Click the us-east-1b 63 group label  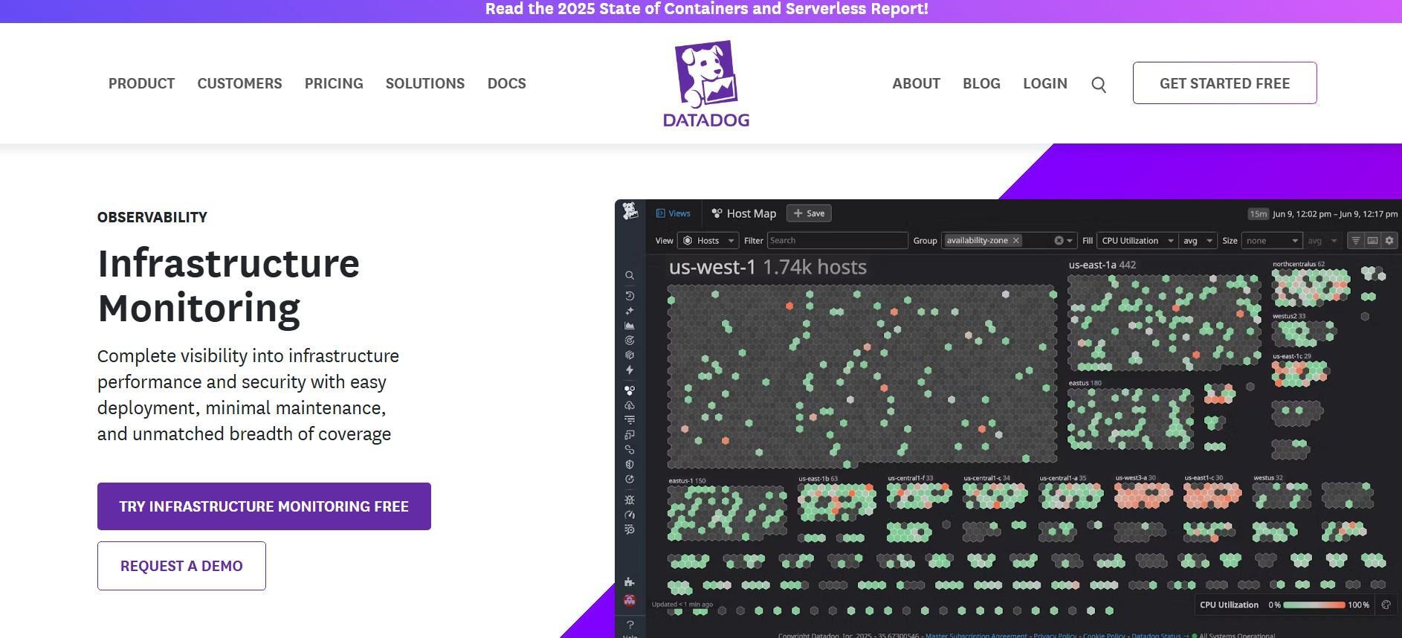(818, 478)
